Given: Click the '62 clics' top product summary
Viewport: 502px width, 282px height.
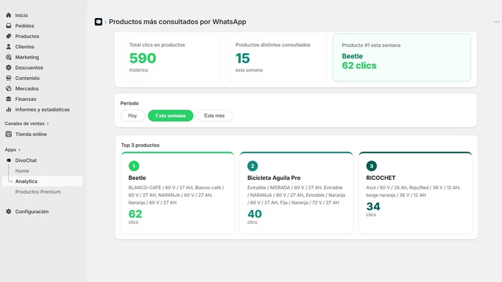Looking at the screenshot, I should pos(359,66).
